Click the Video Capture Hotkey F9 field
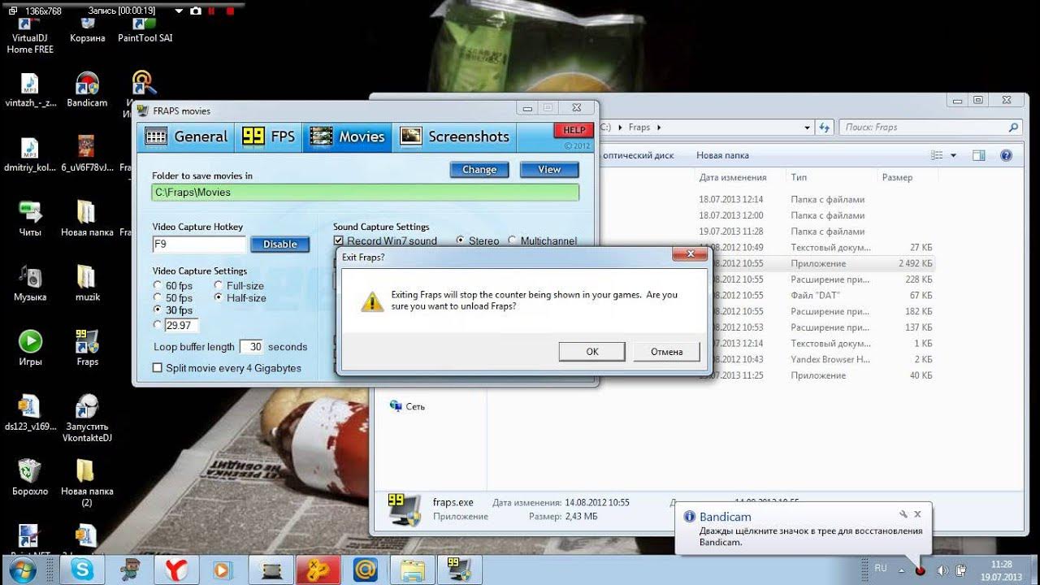Viewport: 1040px width, 585px height. click(199, 245)
